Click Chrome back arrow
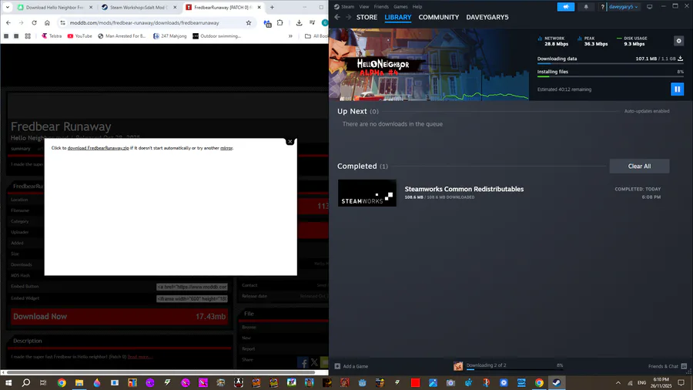The width and height of the screenshot is (693, 390). pos(8,22)
